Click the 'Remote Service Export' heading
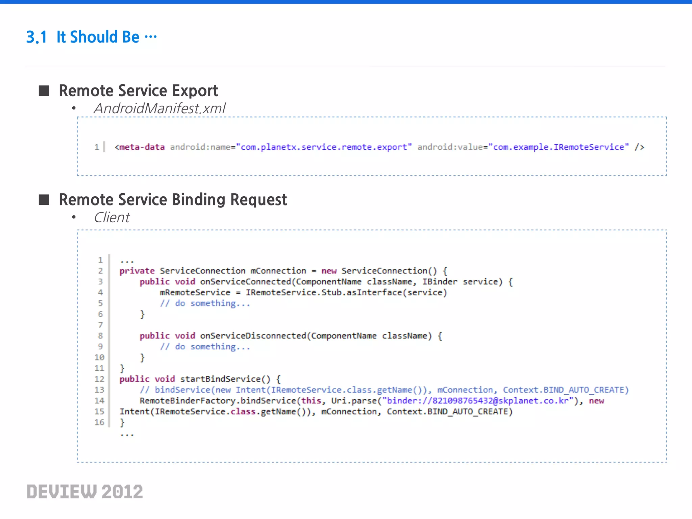Image resolution: width=692 pixels, height=519 pixels. (x=138, y=91)
